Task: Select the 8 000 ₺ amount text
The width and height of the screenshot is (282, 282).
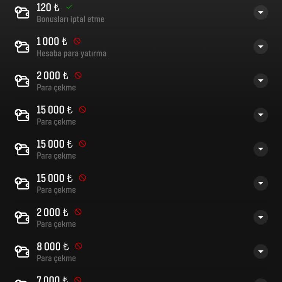Action: click(x=53, y=246)
